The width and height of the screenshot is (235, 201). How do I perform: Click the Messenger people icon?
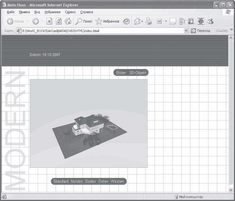[x=210, y=21]
